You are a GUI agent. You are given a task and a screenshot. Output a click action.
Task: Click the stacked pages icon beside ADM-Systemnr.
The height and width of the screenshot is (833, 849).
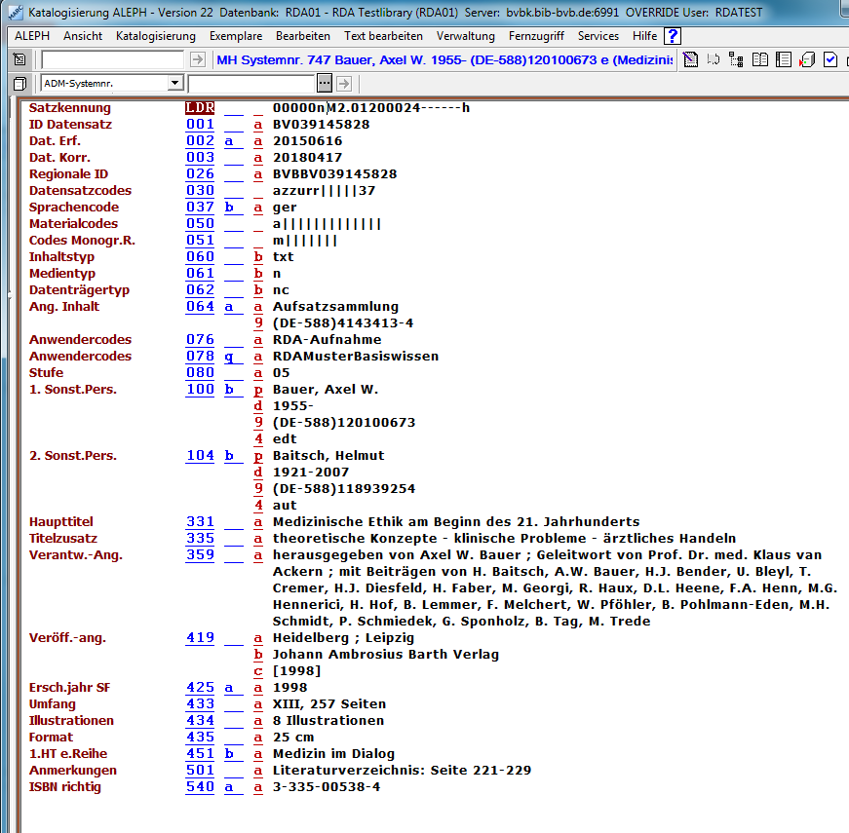[x=19, y=84]
